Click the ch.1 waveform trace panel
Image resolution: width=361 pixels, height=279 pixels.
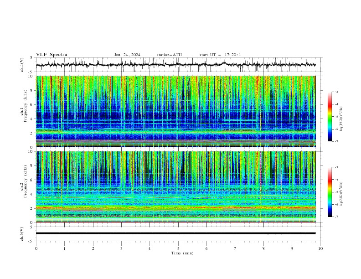point(179,65)
